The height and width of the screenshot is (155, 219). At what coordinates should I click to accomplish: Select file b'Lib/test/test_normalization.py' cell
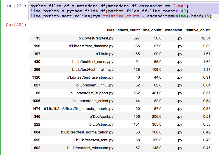[87, 132]
